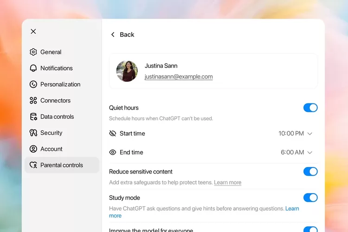Open the Account tab

[x=62, y=149]
